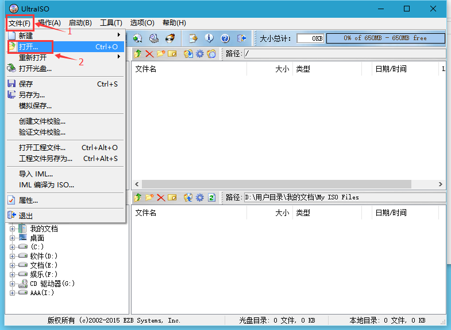Click the 大小总计 0KB size field
The height and width of the screenshot is (330, 451).
coord(310,38)
